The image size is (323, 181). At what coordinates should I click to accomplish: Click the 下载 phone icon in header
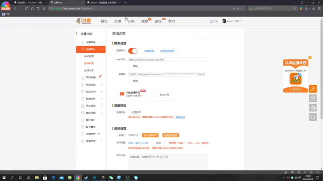click(x=211, y=21)
